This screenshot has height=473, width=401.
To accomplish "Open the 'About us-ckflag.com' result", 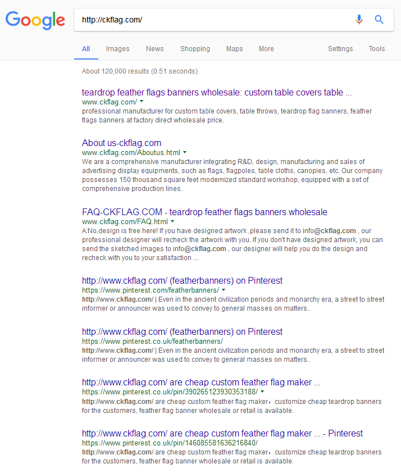I will (121, 143).
